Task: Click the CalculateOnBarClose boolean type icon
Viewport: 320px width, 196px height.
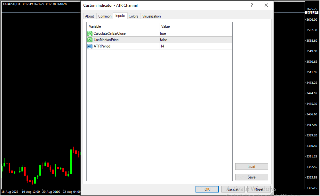Action: tap(90, 33)
